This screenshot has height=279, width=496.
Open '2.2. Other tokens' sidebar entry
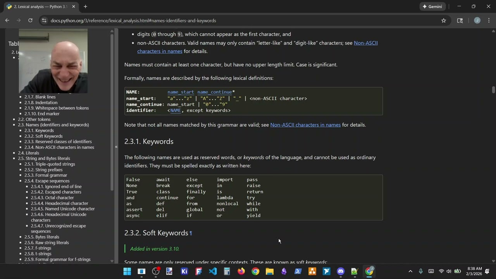(34, 119)
